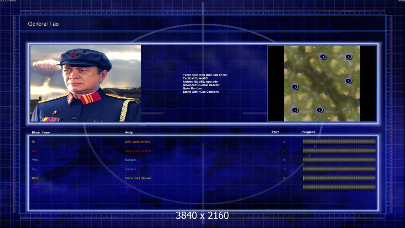Click team number in Nr1's row

pos(284,142)
